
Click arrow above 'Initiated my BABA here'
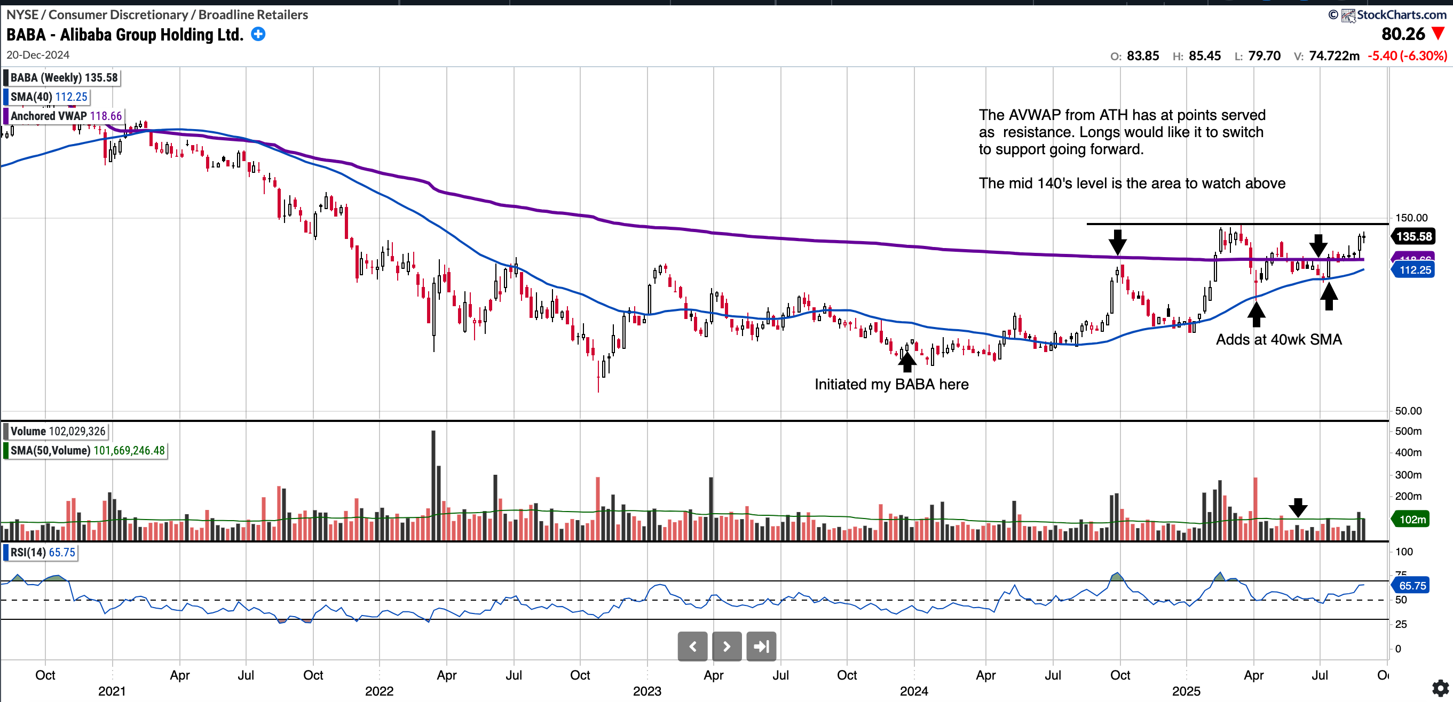907,360
